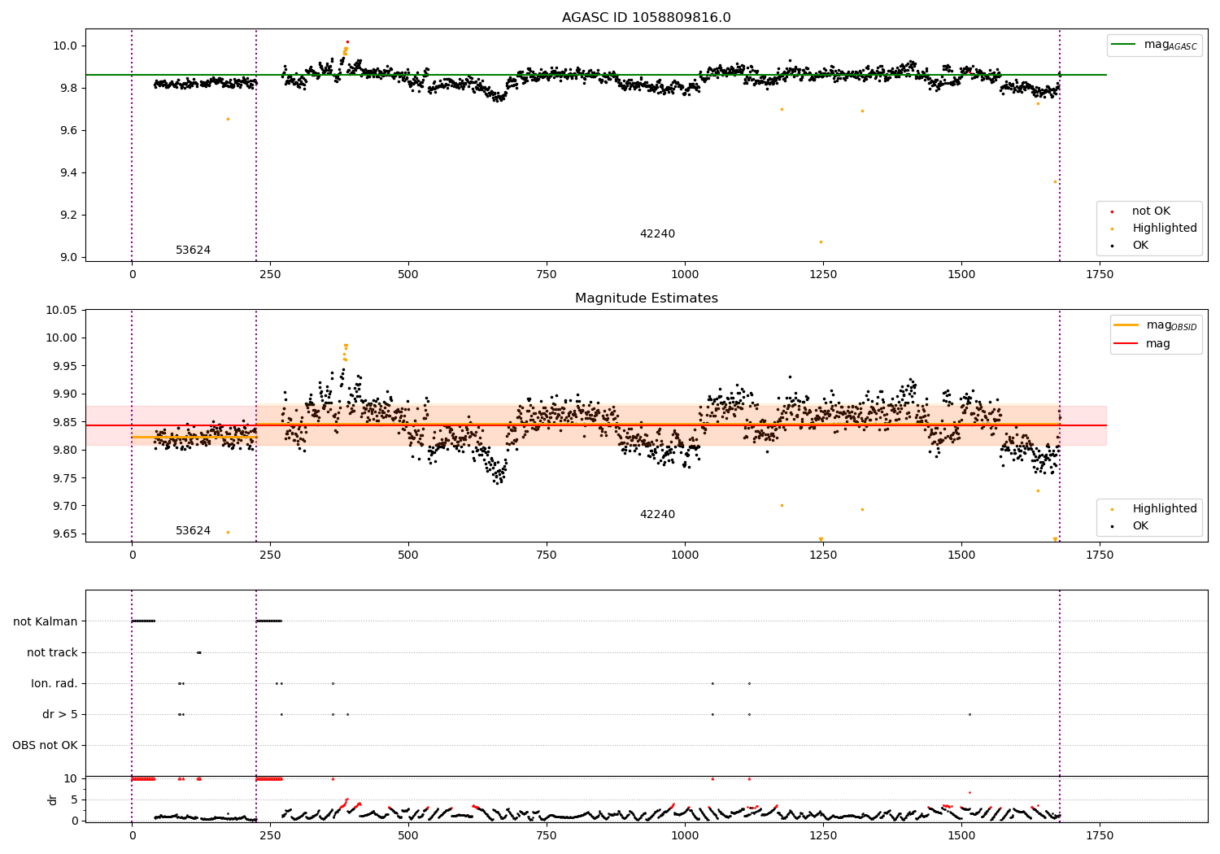The width and height of the screenshot is (1220, 854).
Task: Click the "750" x-tick of the bottom plot
Action: point(547,835)
